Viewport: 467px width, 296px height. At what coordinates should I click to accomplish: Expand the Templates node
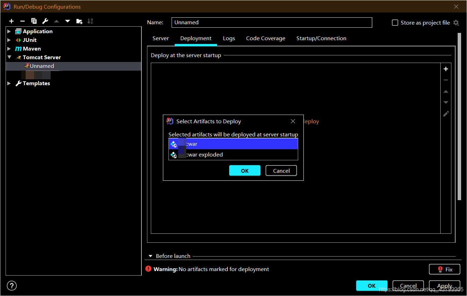(9, 83)
